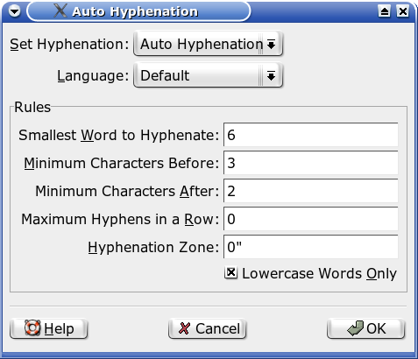This screenshot has width=418, height=359.
Task: Click the Lowercase Words Only label
Action: (319, 273)
